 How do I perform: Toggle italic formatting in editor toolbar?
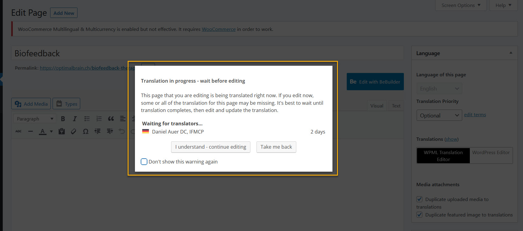pyautogui.click(x=75, y=119)
